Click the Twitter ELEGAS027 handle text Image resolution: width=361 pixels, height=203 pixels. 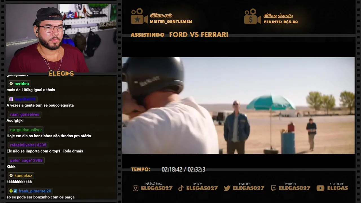tap(249, 188)
